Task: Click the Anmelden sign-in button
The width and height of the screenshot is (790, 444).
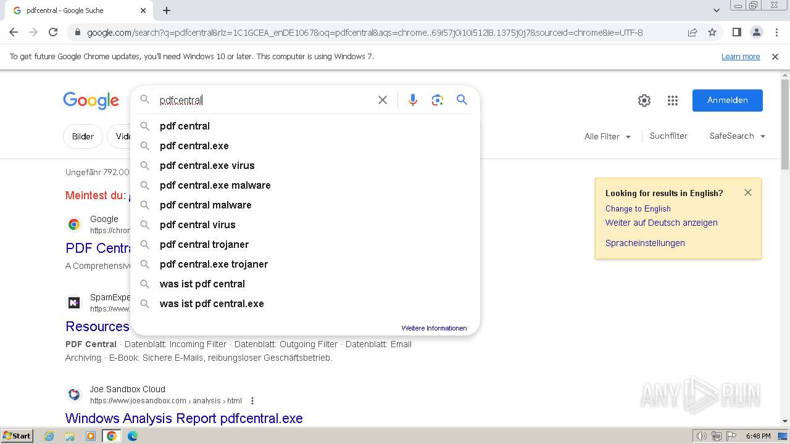Action: pos(728,101)
